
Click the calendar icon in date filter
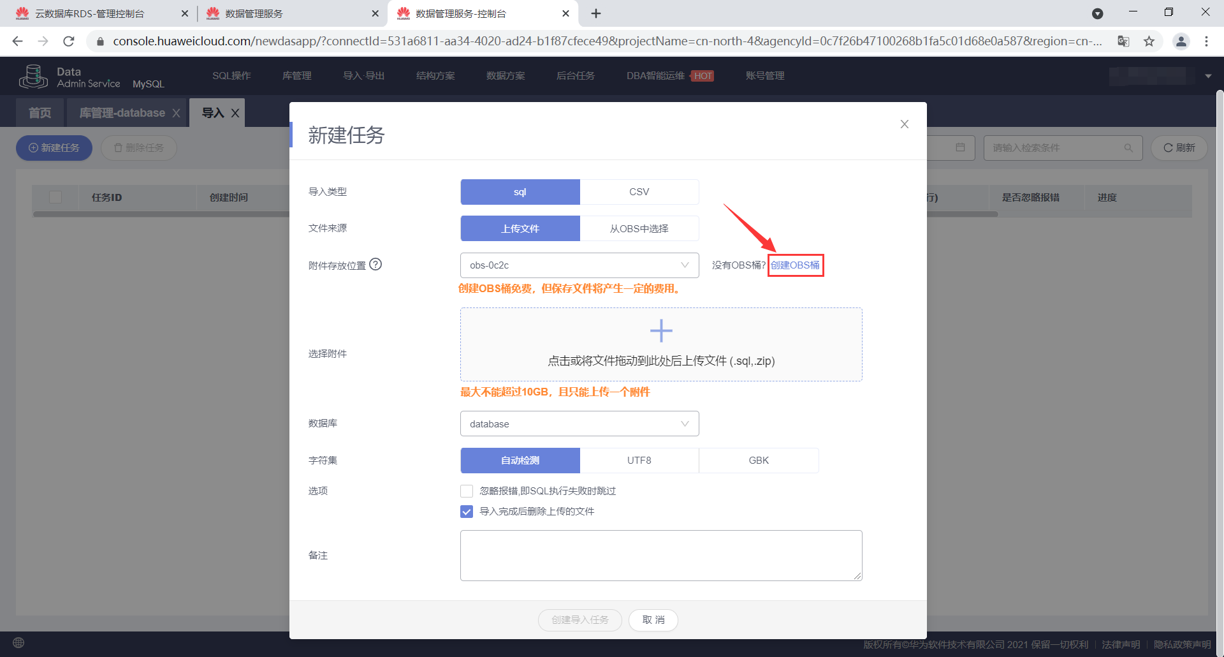tap(960, 147)
